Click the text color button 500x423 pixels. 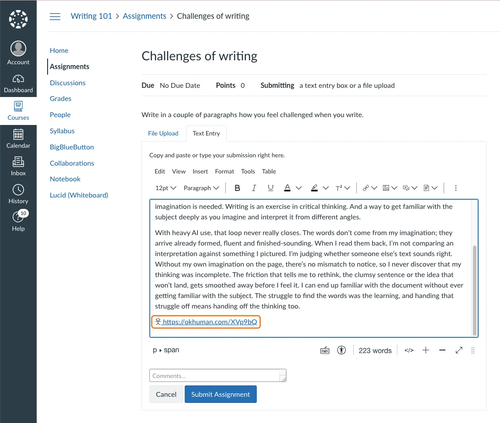click(x=287, y=188)
